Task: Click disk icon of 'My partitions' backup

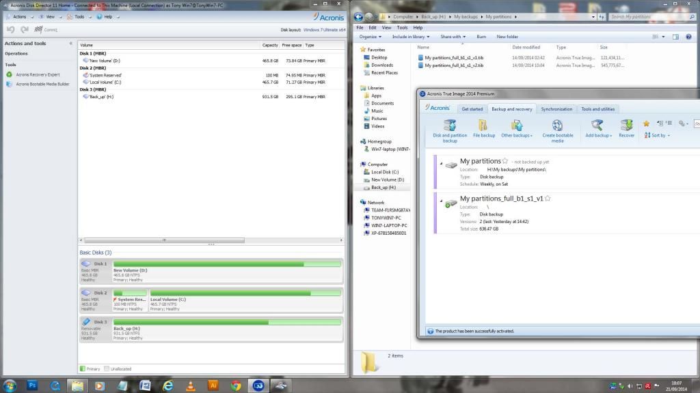Action: coord(451,165)
